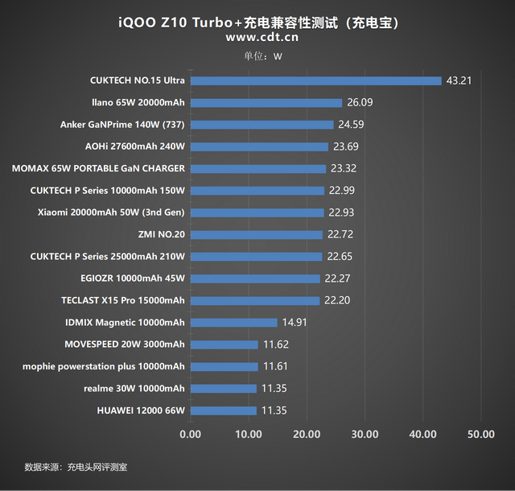Click the MOMAX 65W bar
The height and width of the screenshot is (491, 515).
coord(258,169)
